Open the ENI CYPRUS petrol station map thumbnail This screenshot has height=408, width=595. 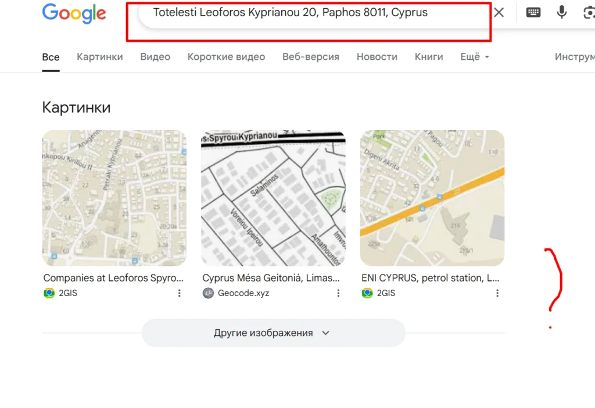[x=432, y=198]
